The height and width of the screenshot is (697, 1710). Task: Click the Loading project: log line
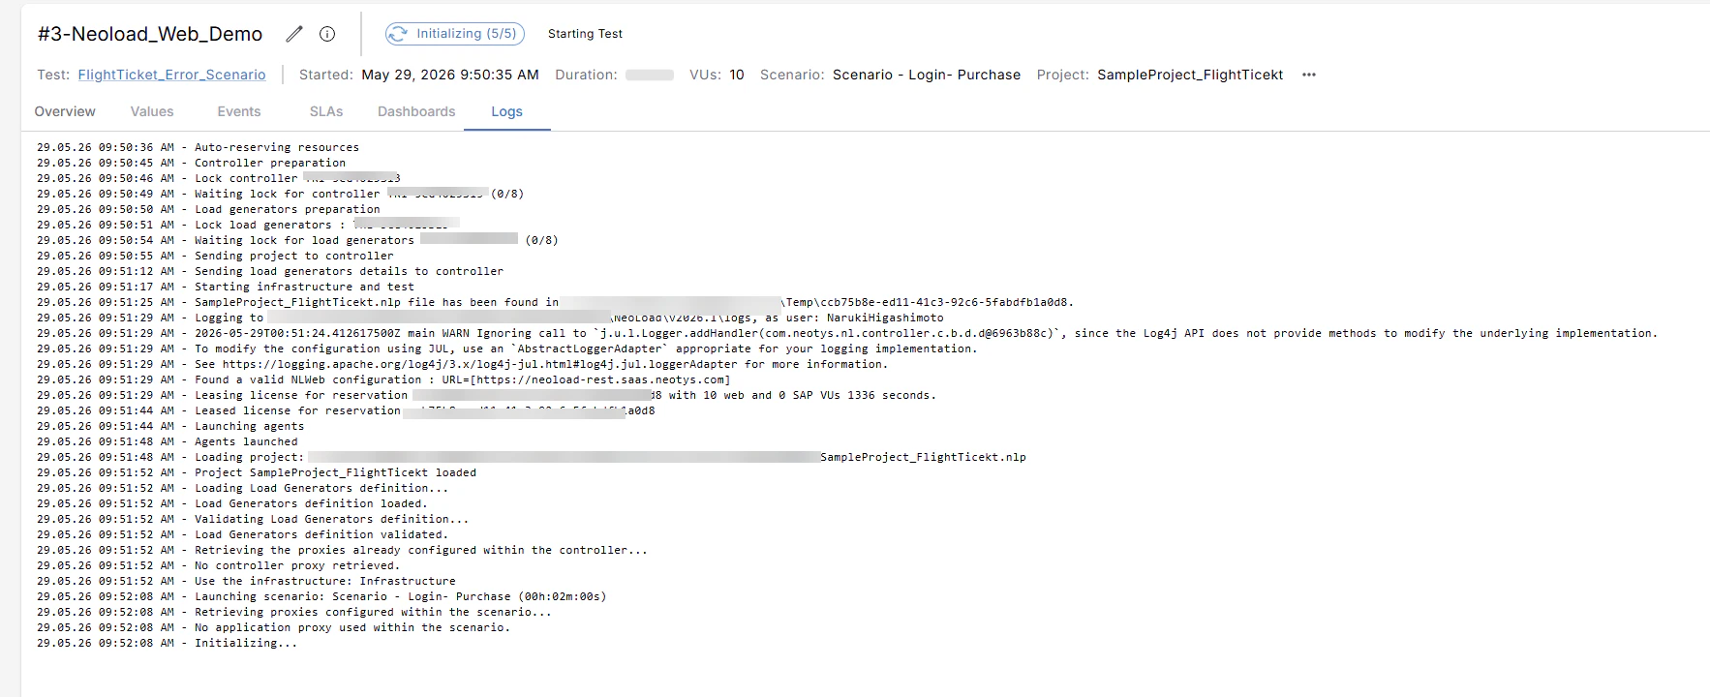pyautogui.click(x=532, y=457)
